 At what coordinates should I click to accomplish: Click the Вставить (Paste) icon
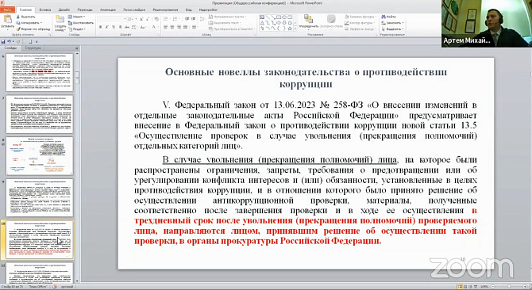7,20
